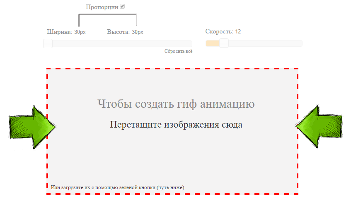This screenshot has height=199, width=351.
Task: Click the text Перетащите изображения сюда
Action: coord(176,125)
